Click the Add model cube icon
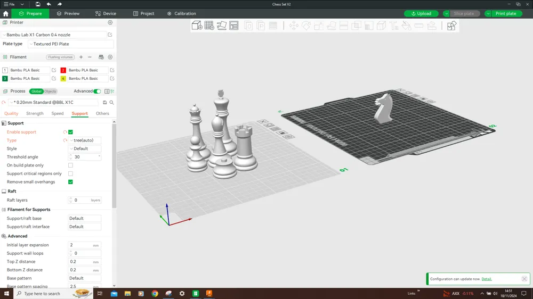This screenshot has height=299, width=533. pos(197,26)
